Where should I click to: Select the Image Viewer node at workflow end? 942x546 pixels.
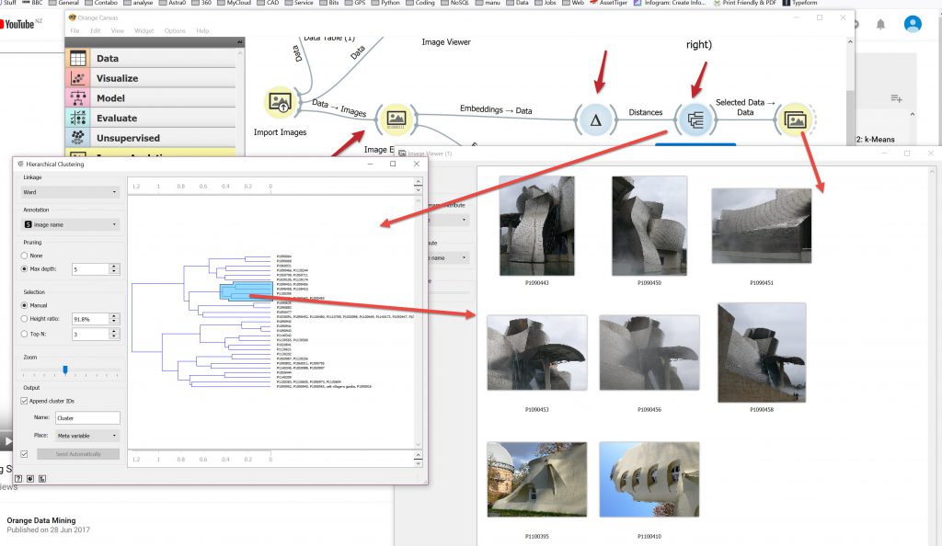point(793,119)
